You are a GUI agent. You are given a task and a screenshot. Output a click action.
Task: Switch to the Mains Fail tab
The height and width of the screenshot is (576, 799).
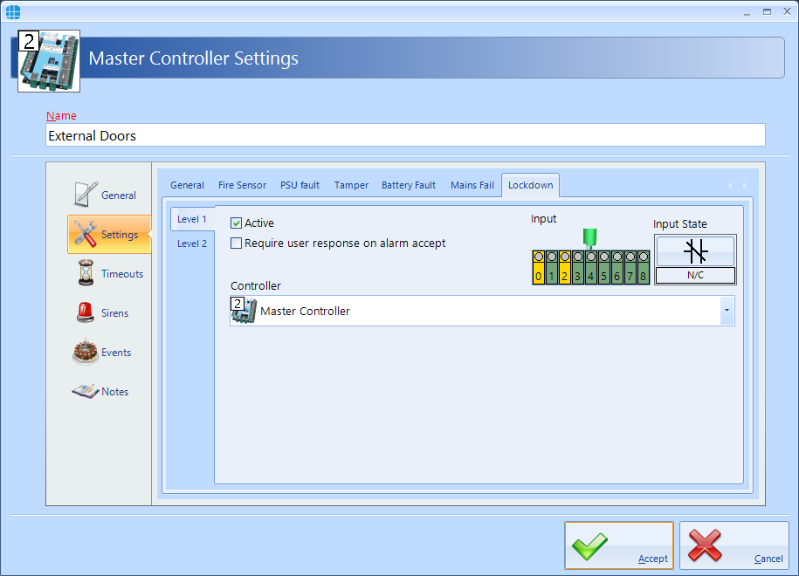point(472,185)
